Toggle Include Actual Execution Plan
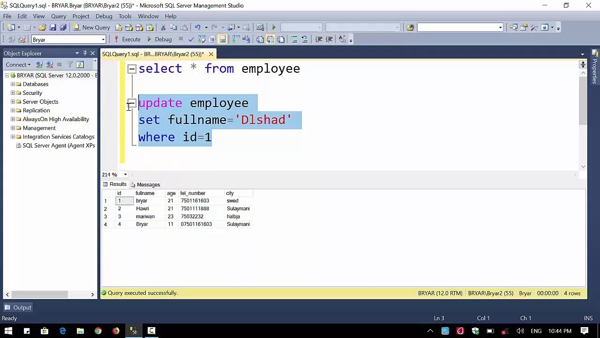 click(x=235, y=39)
